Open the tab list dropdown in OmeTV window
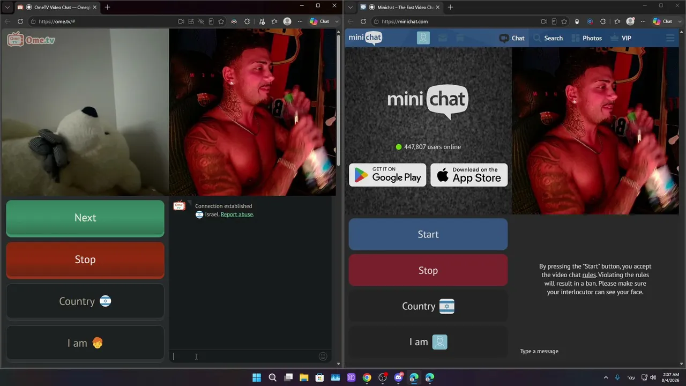The height and width of the screenshot is (386, 686). click(x=7, y=7)
